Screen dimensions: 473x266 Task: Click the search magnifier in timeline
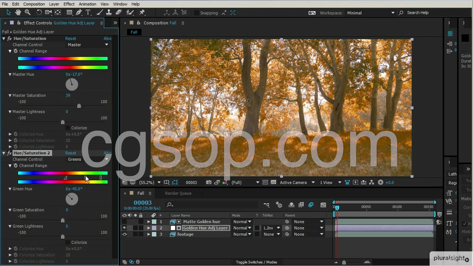click(170, 205)
